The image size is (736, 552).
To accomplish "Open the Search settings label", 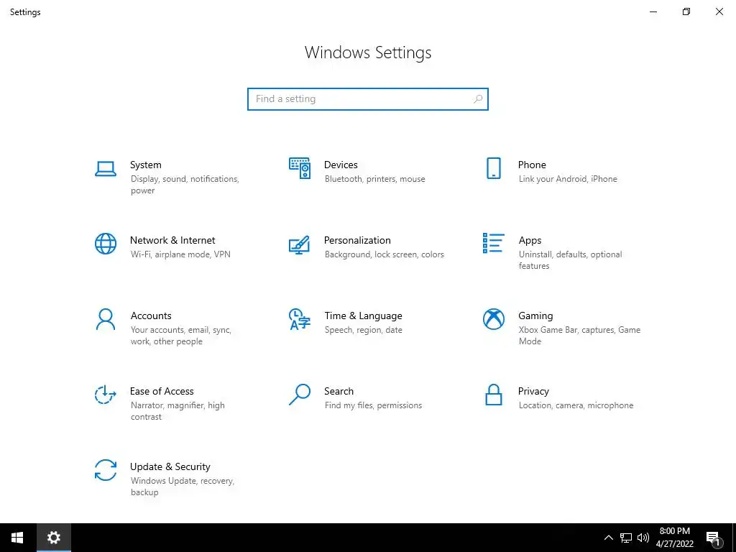I will click(x=339, y=392).
